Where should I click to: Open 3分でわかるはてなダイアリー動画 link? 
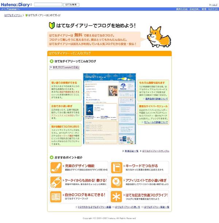click(95, 207)
